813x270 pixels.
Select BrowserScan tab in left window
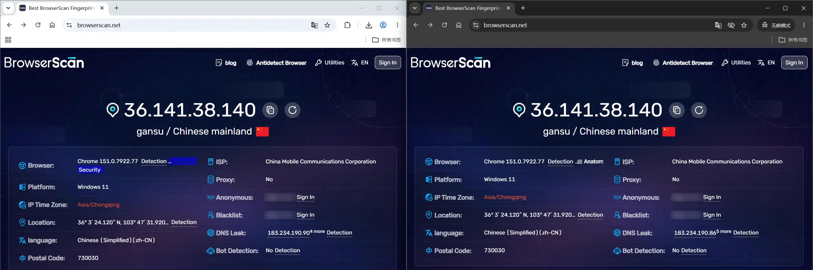(x=62, y=8)
